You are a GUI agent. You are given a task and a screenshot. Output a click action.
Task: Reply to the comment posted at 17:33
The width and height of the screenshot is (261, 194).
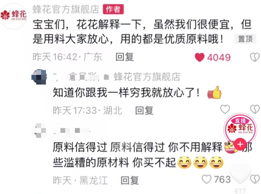[x=144, y=110]
